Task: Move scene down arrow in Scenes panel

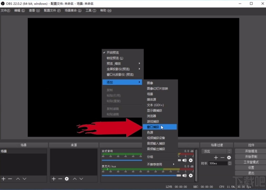Action: tap(24, 179)
